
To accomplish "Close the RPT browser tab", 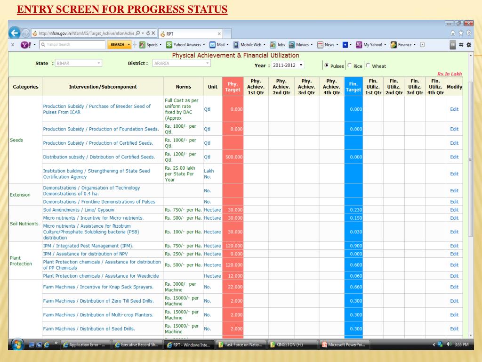I will click(219, 33).
